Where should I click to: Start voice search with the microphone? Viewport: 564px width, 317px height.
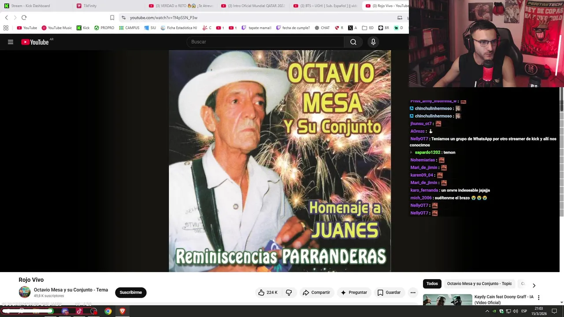pyautogui.click(x=373, y=42)
